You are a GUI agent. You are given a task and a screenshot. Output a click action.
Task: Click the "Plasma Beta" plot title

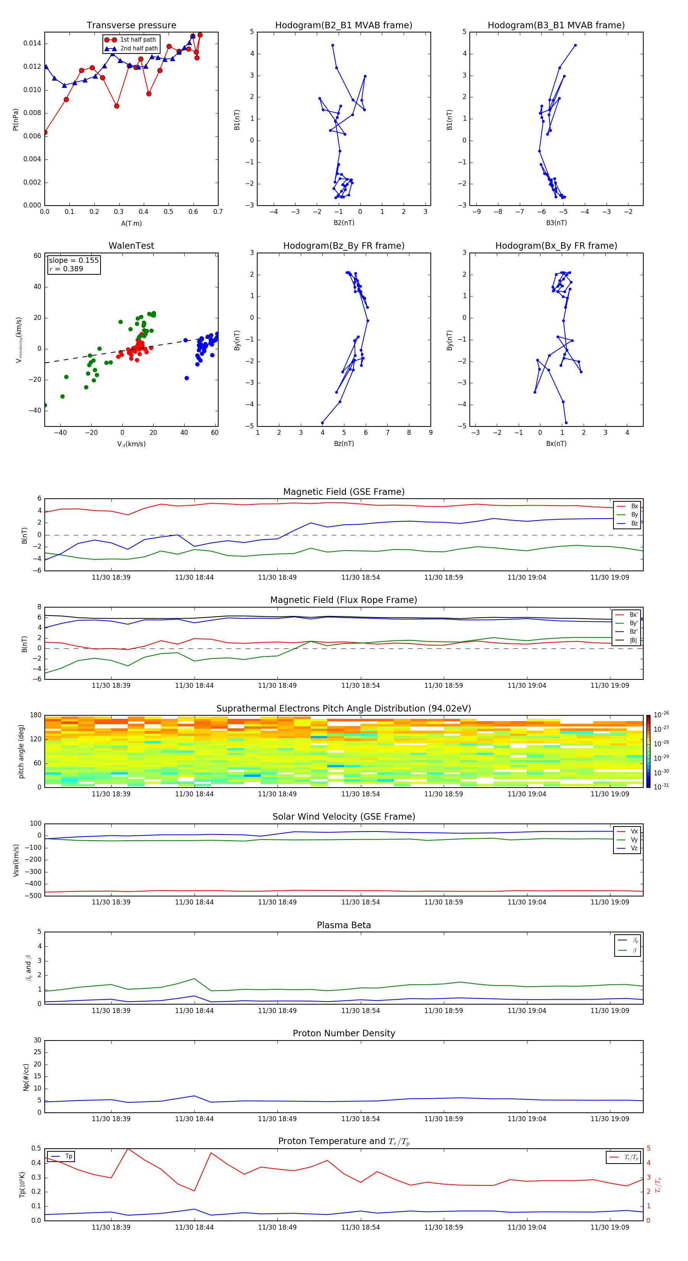click(344, 925)
